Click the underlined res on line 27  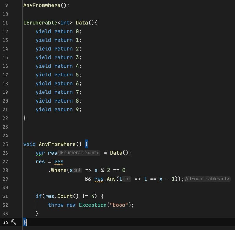59,162
